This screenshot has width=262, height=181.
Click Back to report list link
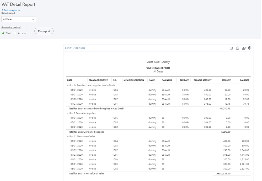12,10
